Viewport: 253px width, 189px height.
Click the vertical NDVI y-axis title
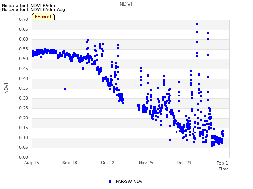[x=6, y=88]
